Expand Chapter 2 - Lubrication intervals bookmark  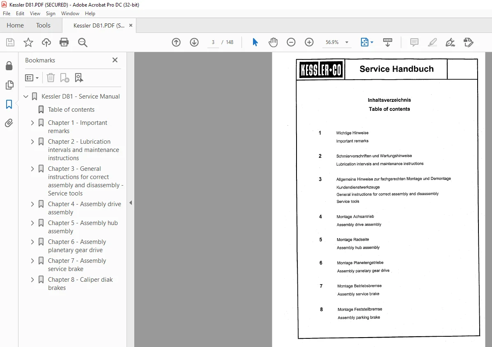tap(32, 142)
